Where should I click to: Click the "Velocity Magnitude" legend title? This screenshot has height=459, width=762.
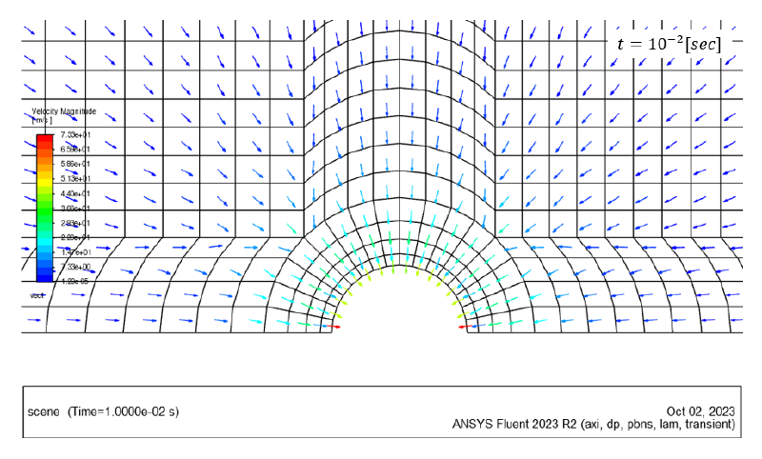64,111
